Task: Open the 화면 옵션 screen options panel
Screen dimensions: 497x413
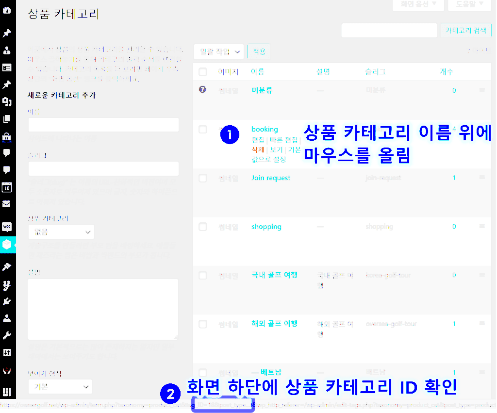Action: (x=418, y=5)
